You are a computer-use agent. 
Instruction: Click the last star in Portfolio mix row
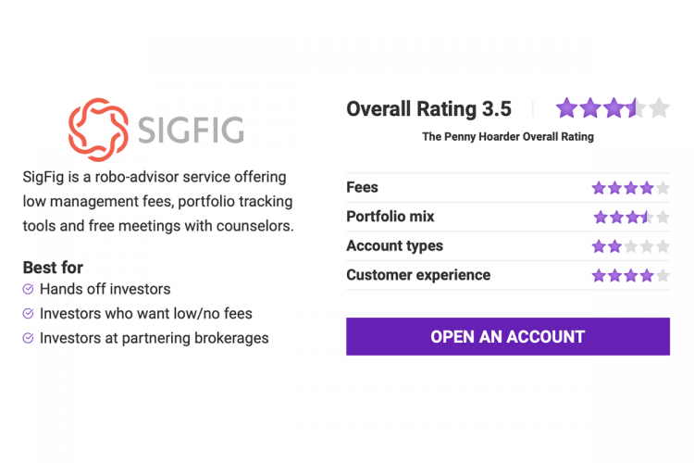coord(663,218)
